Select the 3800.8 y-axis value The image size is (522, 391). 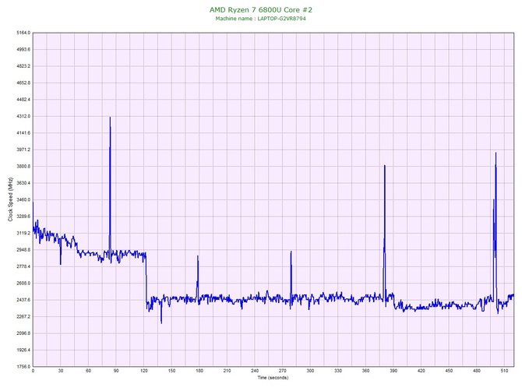coord(23,166)
